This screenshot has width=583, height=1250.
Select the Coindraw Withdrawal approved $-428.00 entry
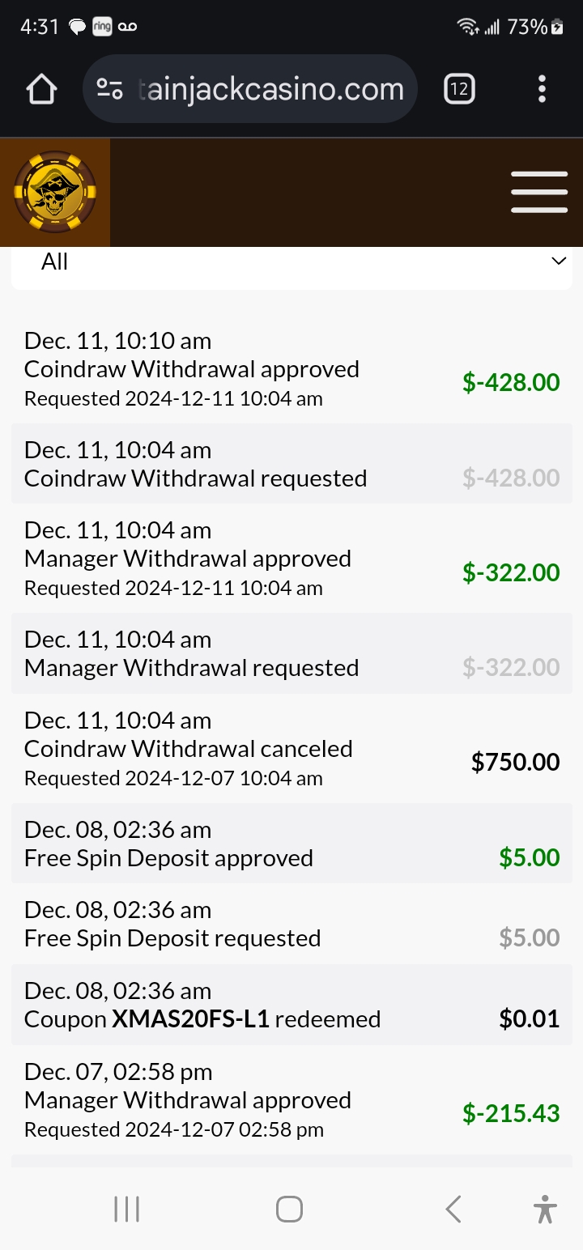coord(291,382)
